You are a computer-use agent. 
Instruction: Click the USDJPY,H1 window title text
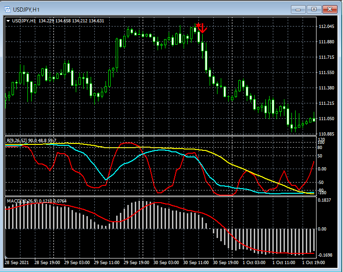pyautogui.click(x=26, y=10)
